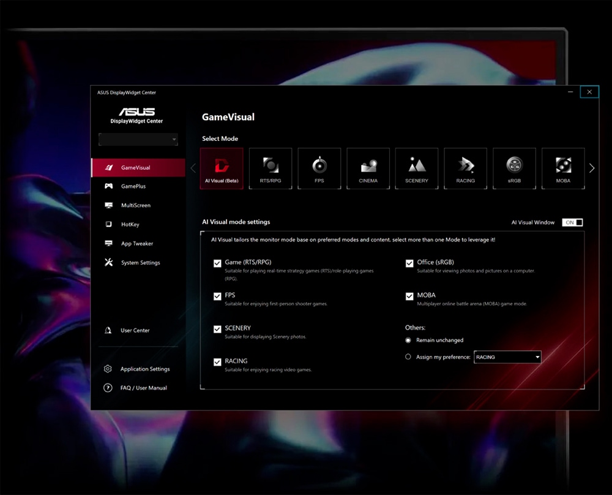
Task: Select the sRGB mode tile
Action: (x=514, y=168)
